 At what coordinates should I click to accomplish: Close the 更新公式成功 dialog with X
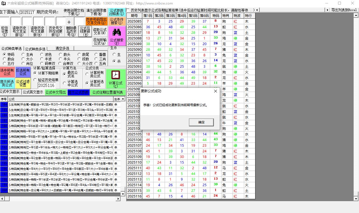216,91
